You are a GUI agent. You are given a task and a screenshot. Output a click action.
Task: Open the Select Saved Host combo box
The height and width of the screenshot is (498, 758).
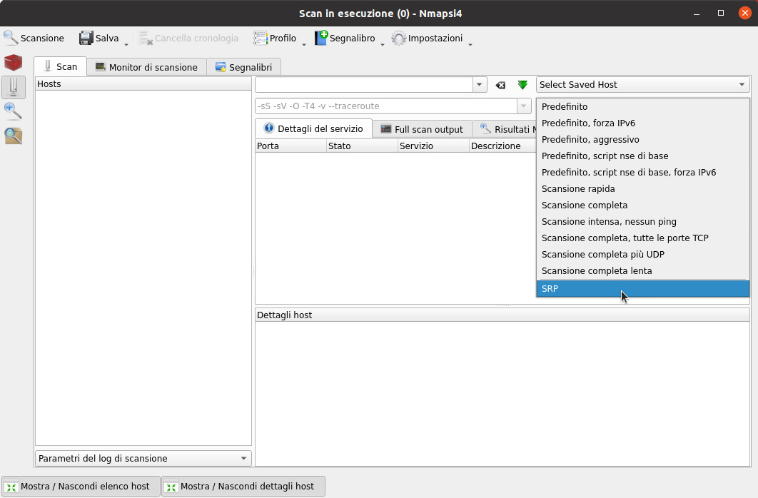coord(642,84)
